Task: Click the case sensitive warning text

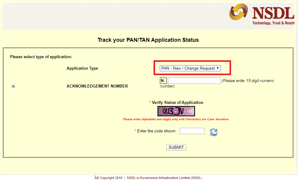Action: click(x=176, y=119)
